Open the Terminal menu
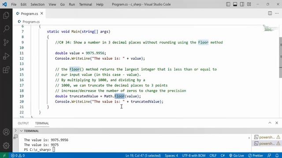282x158 pixels. 85,4
